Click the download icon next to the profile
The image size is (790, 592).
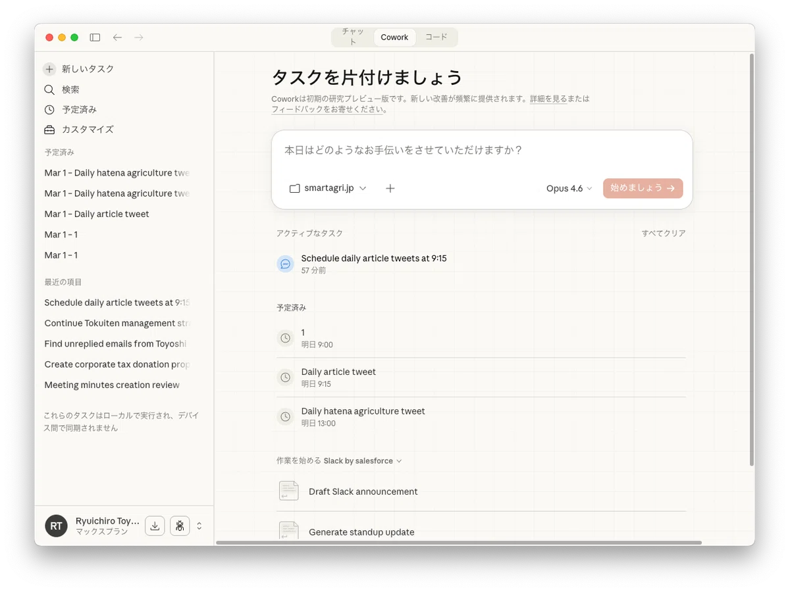[x=155, y=526]
